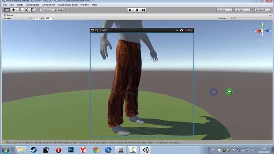
Task: Open the Assets menu
Action: (x=20, y=5)
